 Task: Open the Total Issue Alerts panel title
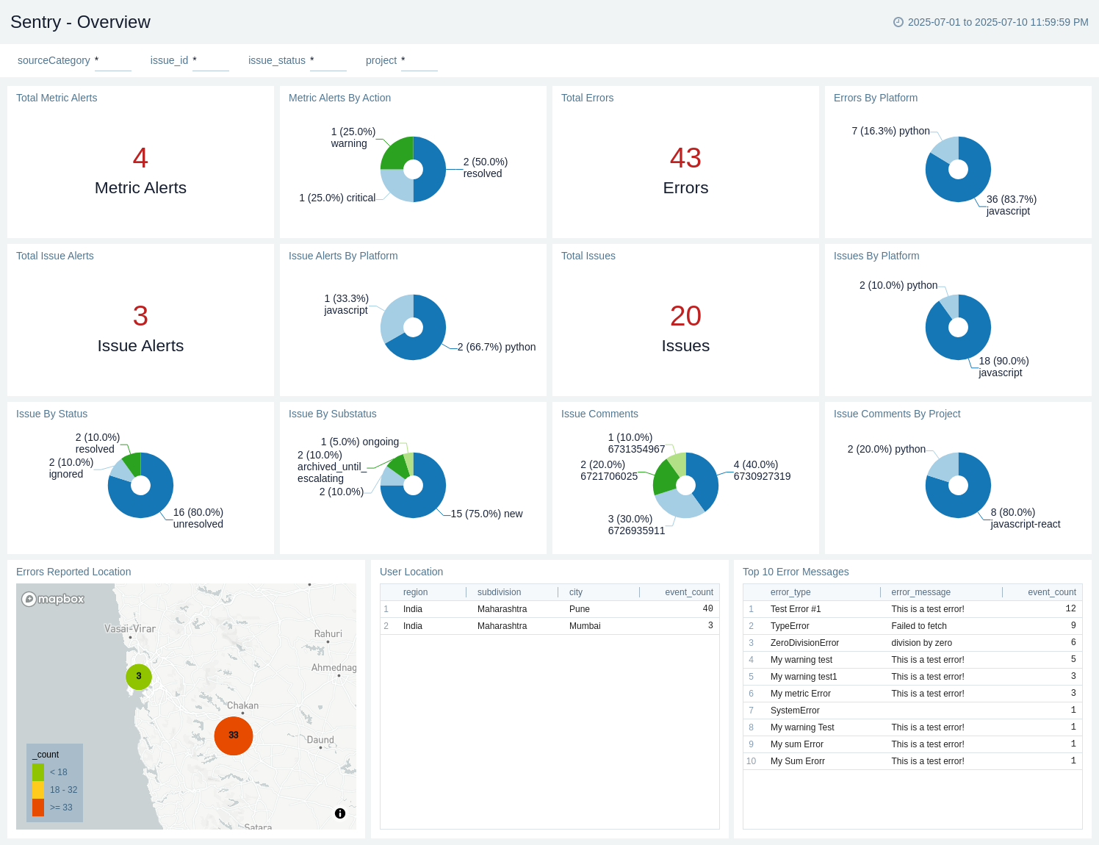(x=55, y=256)
